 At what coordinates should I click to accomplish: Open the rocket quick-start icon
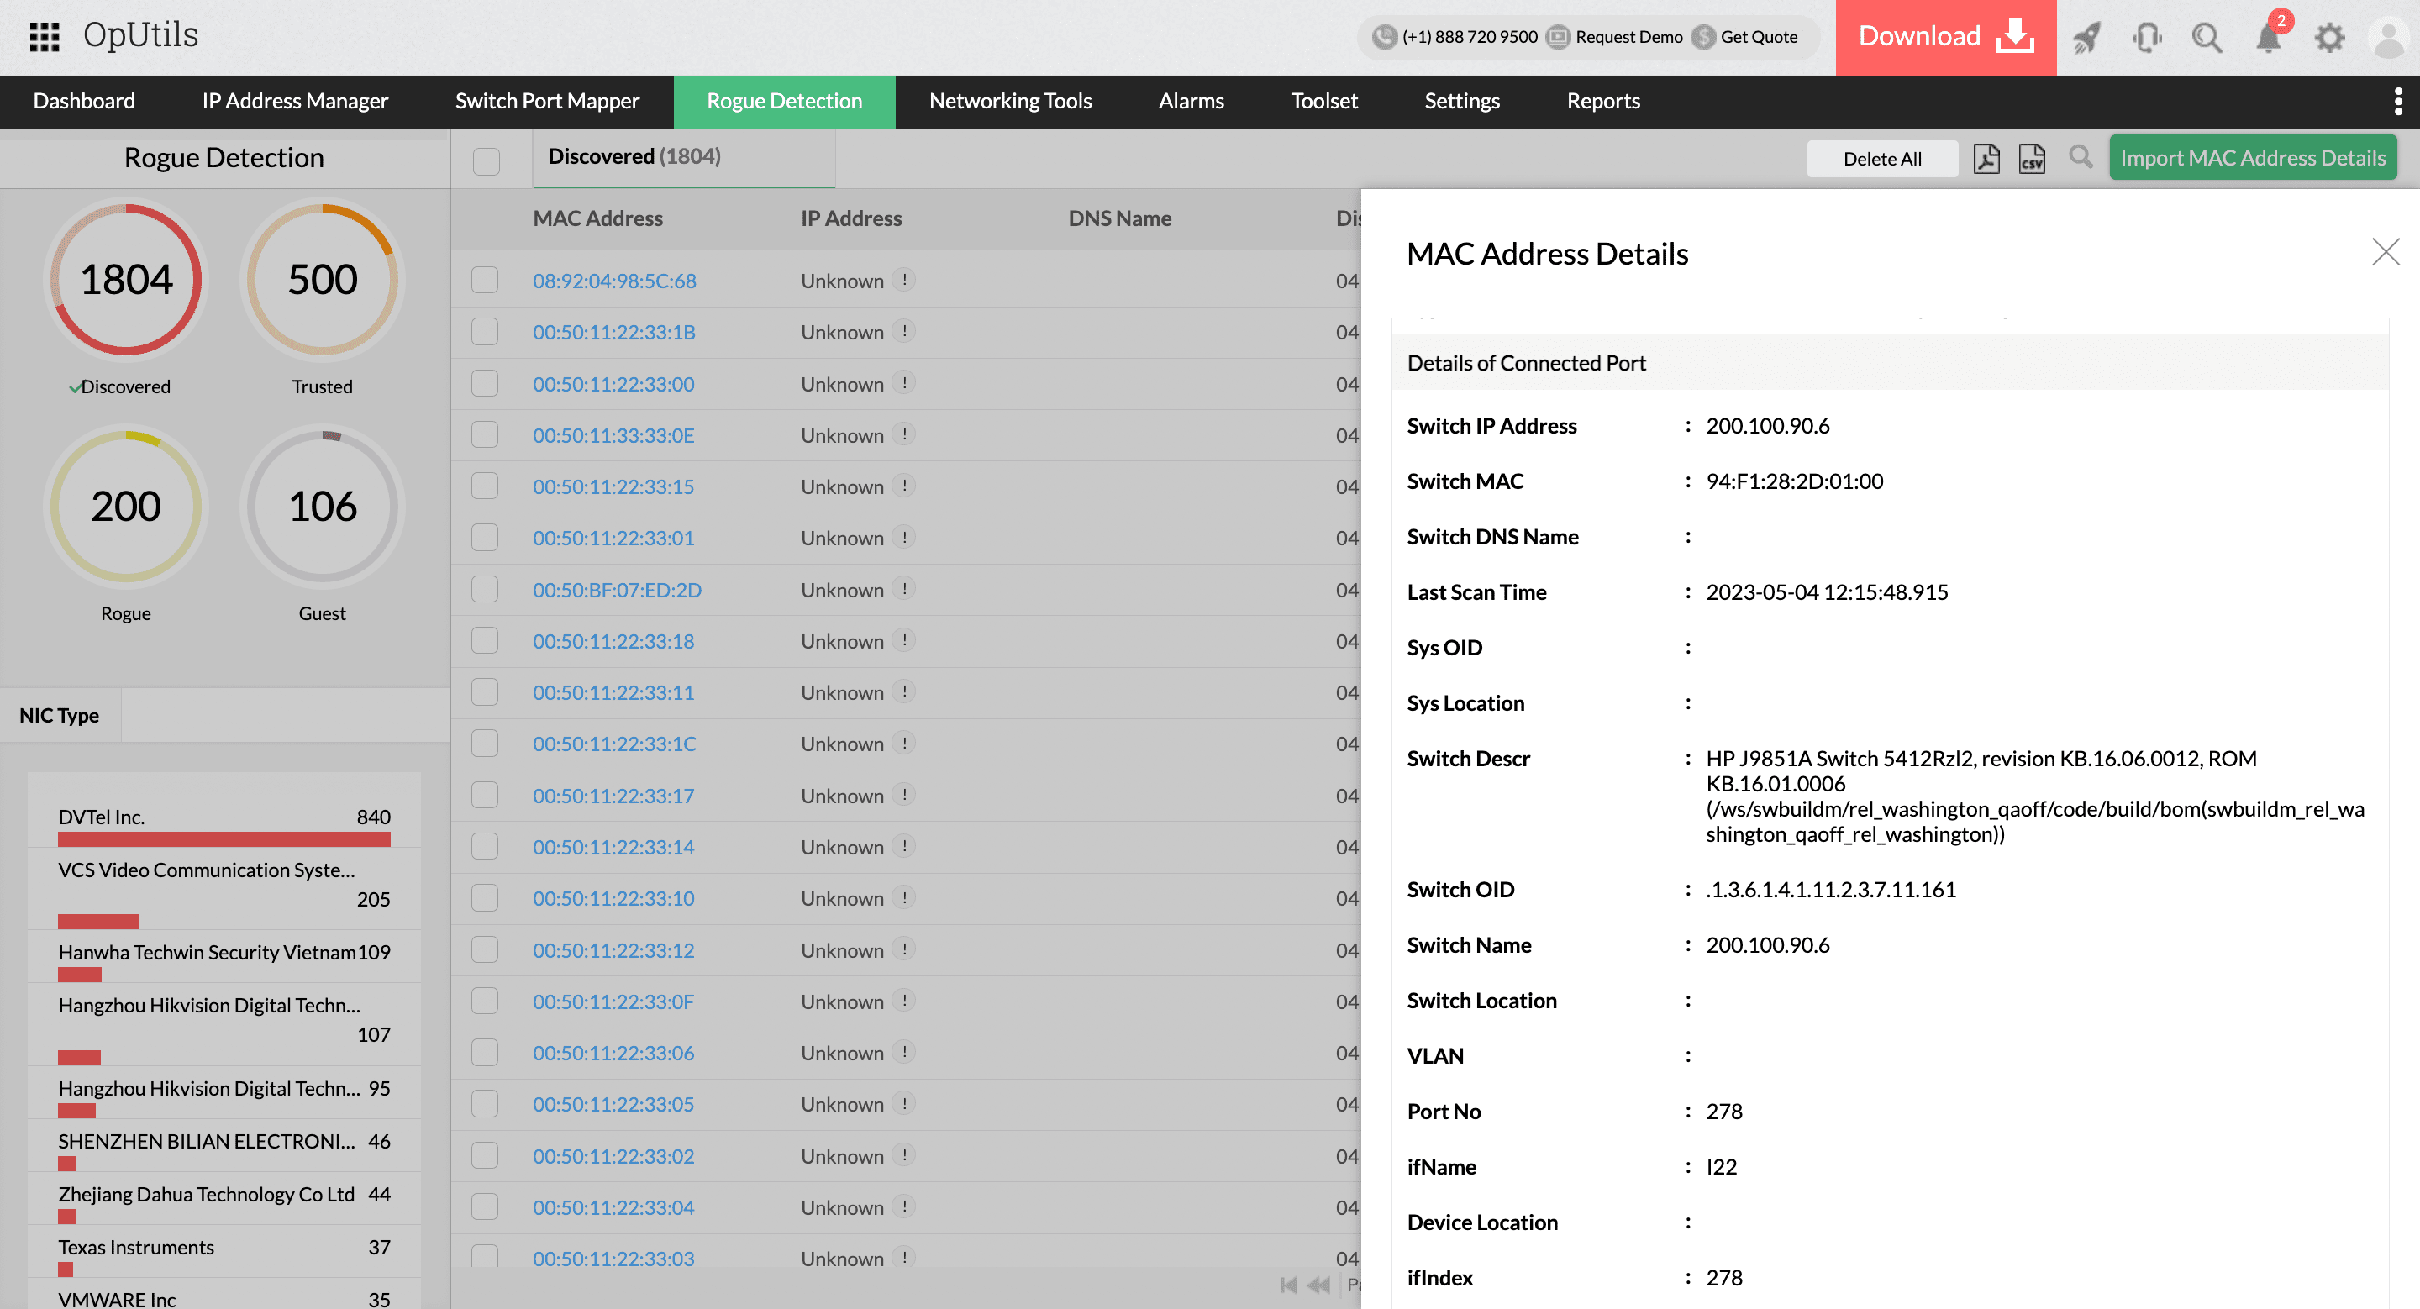pos(2086,38)
